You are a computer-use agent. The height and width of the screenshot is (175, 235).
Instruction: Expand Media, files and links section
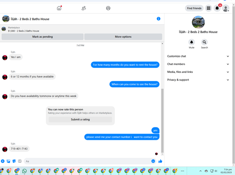point(198,72)
